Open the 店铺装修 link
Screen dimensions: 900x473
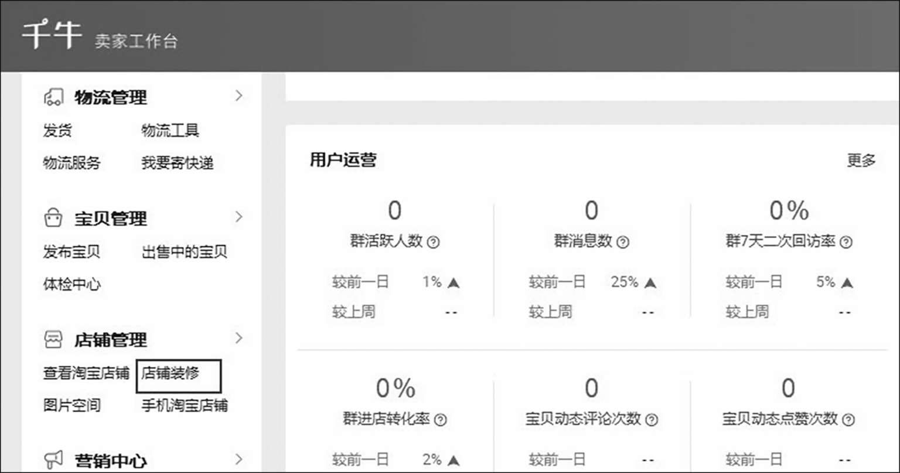[x=170, y=373]
